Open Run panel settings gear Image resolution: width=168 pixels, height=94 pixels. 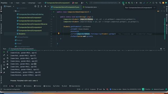tap(161, 49)
